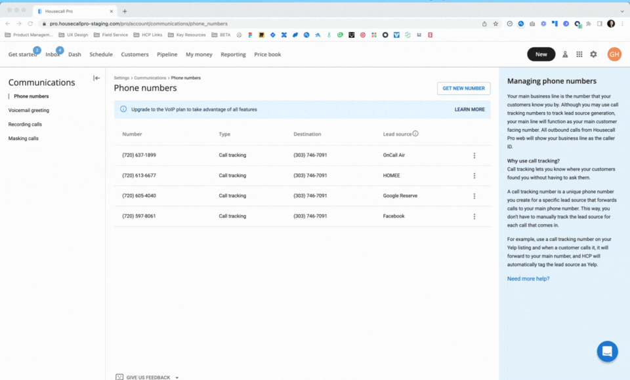Screen dimensions: 630x380
Task: Open the settings gear icon
Action: pyautogui.click(x=593, y=54)
